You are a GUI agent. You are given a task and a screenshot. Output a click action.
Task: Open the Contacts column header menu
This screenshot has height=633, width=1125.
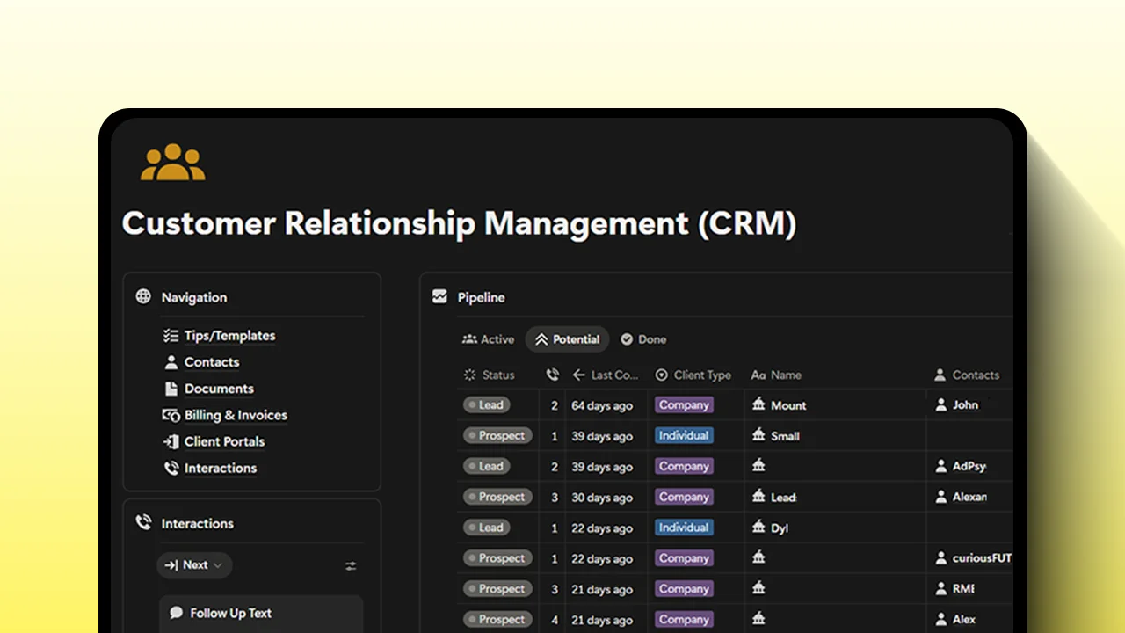[967, 375]
